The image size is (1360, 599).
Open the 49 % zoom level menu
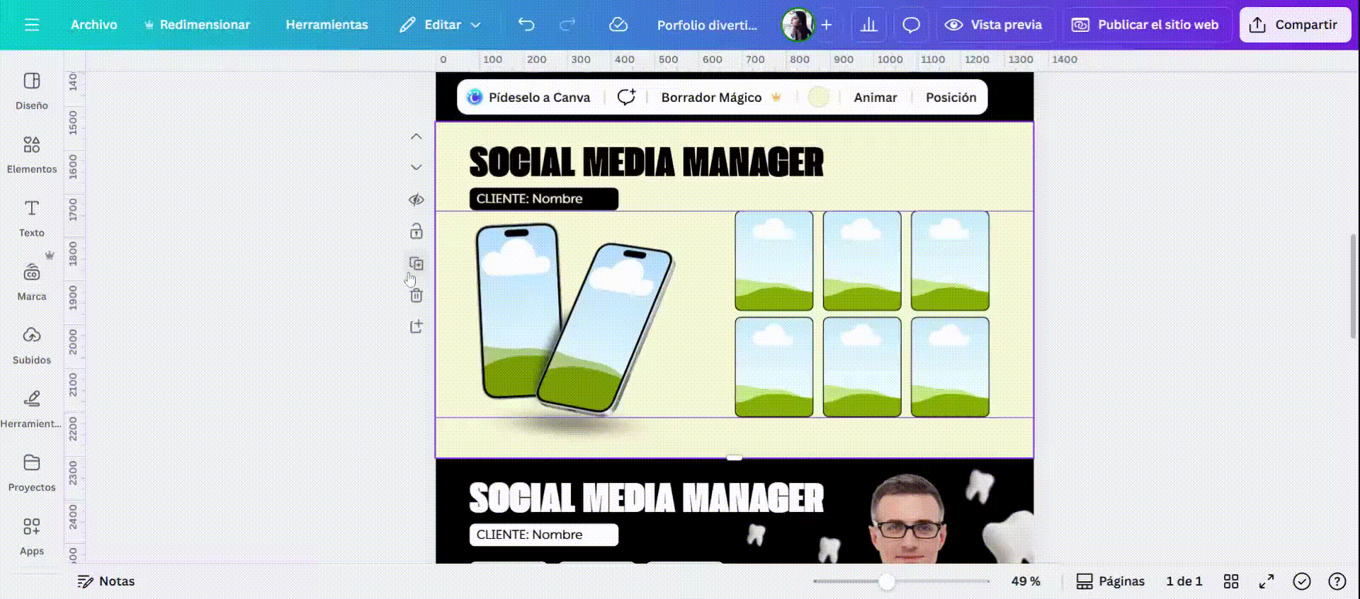click(x=1025, y=581)
